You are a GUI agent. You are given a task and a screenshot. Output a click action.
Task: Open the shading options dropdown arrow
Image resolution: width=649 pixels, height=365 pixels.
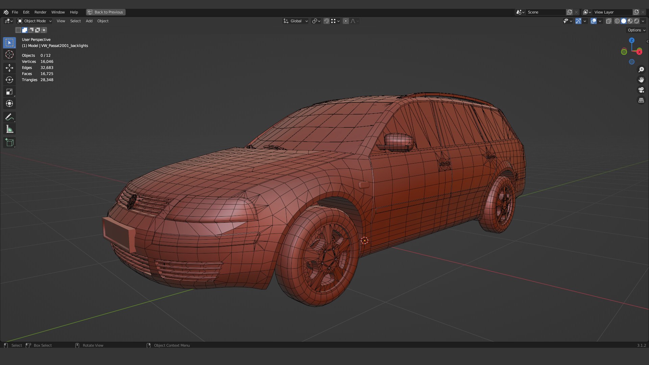pos(643,21)
